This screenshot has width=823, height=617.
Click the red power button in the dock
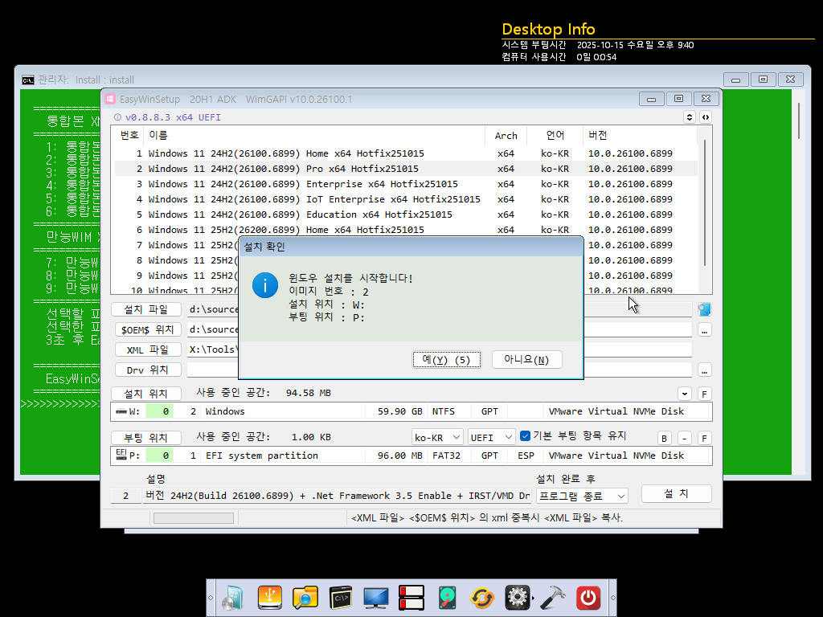point(588,598)
